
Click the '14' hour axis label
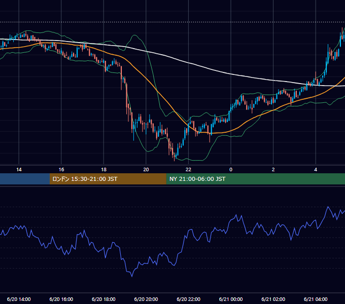point(19,170)
